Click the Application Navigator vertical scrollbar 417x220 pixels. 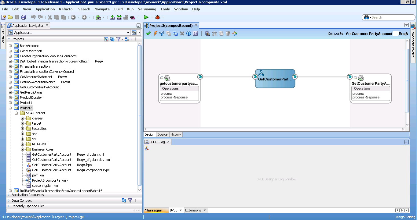pos(140,116)
